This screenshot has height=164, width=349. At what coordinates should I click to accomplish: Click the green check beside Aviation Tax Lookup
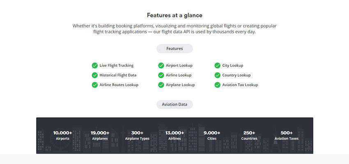point(218,85)
